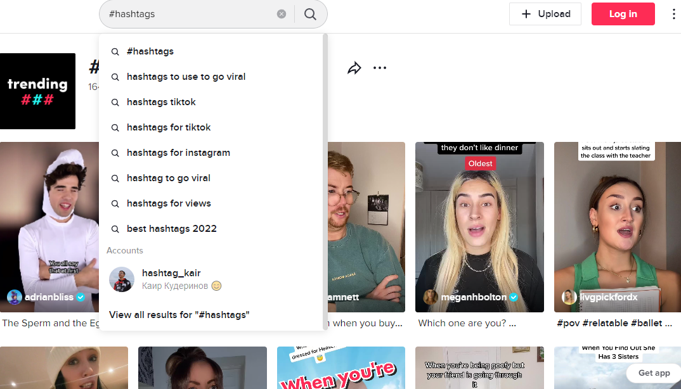Open the video of woman in white beanie
Image resolution: width=681 pixels, height=389 pixels.
pos(64,367)
